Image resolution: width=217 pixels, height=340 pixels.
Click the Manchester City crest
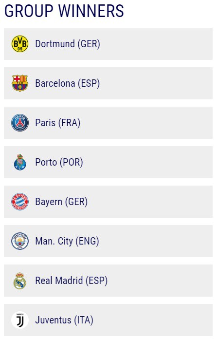[20, 241]
